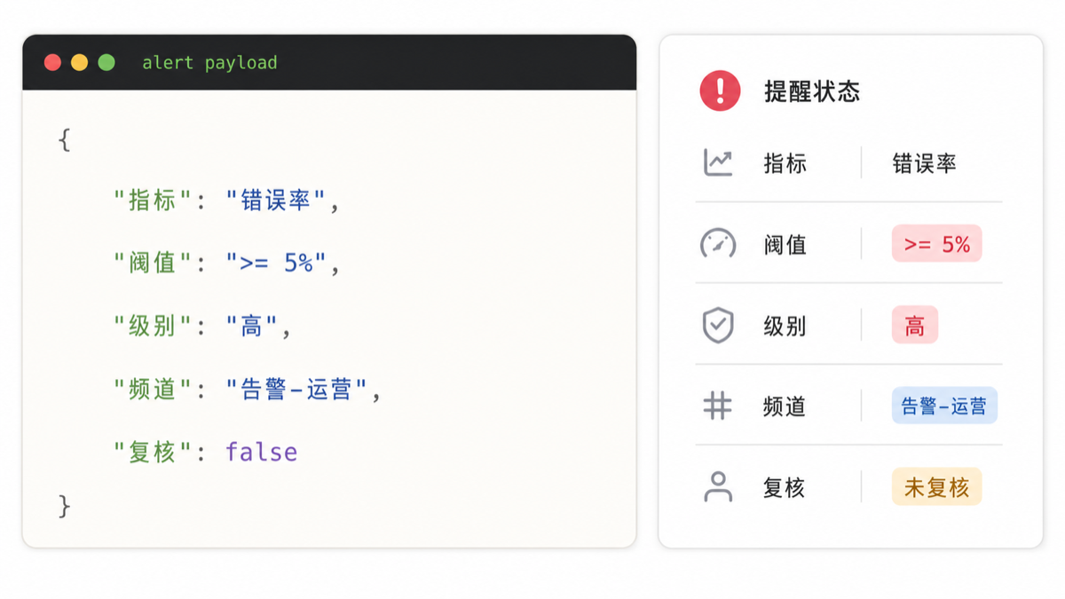Image resolution: width=1065 pixels, height=599 pixels.
Task: Click the "指标" key in the code
Action: click(x=153, y=201)
